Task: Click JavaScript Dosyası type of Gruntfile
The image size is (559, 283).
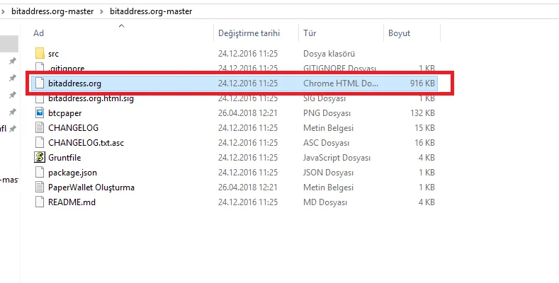Action: click(337, 157)
